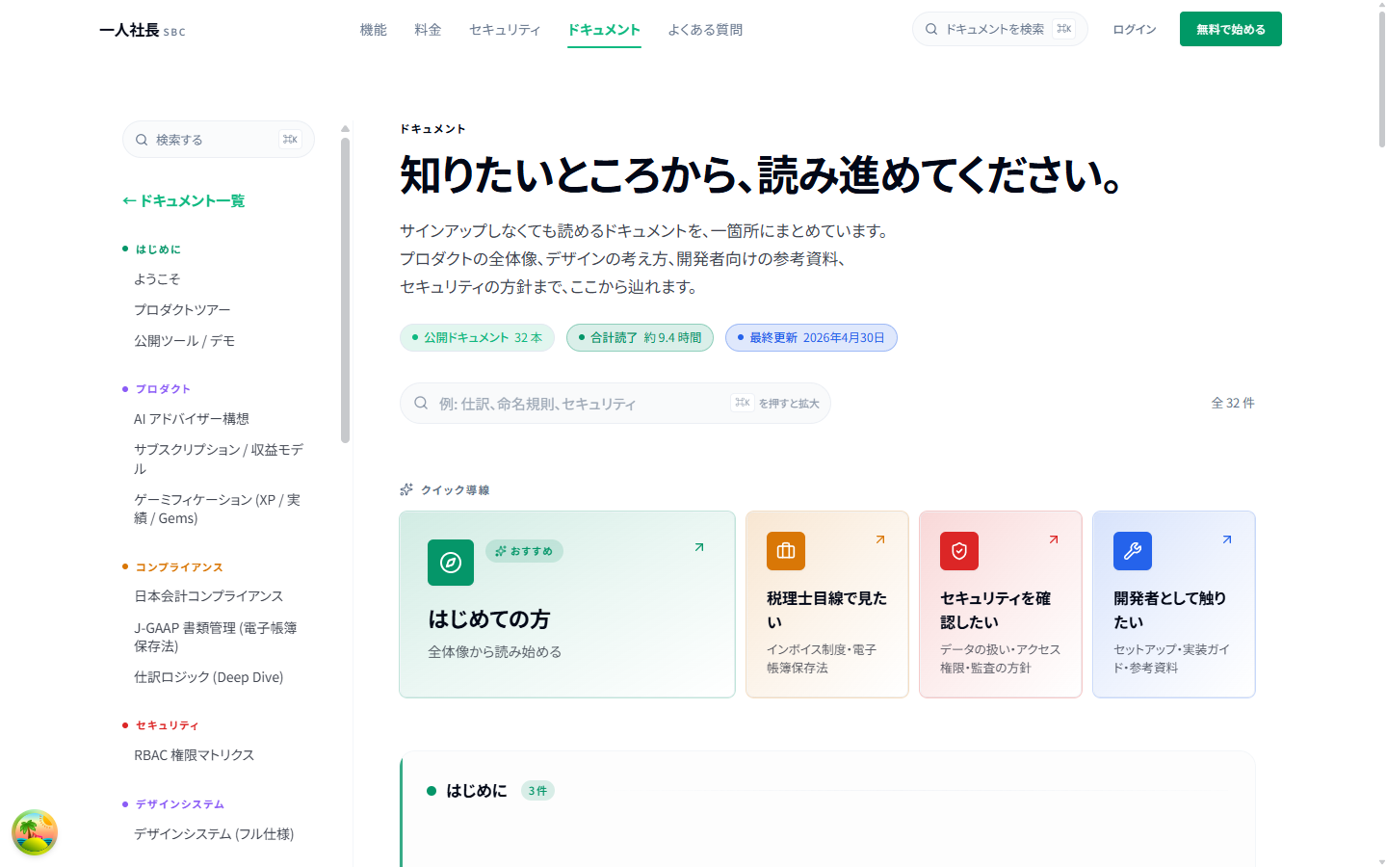Open 仕訳ロジック (Deep Dive) sidebar entry
This screenshot has height=867, width=1387.
click(209, 677)
